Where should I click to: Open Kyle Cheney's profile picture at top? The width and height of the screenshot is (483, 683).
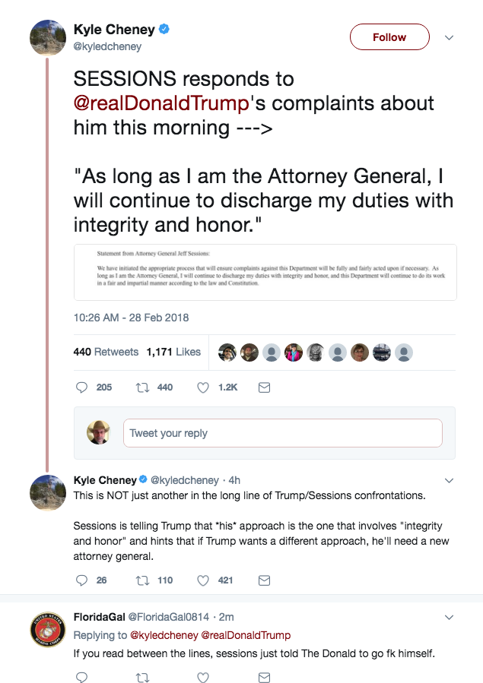click(47, 36)
